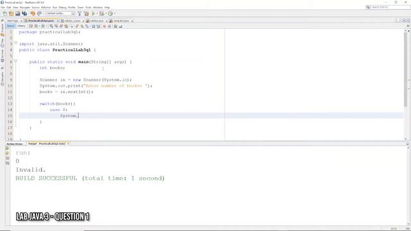Toggle Bookmark on current line
The image size is (411, 231).
pyautogui.click(x=87, y=26)
